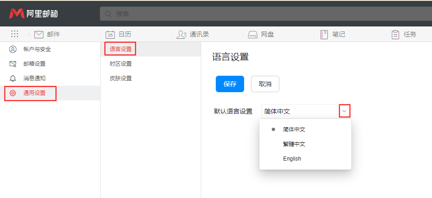This screenshot has height=198, width=432.
Task: Switch to 时区设置 sub-menu item
Action: [121, 64]
